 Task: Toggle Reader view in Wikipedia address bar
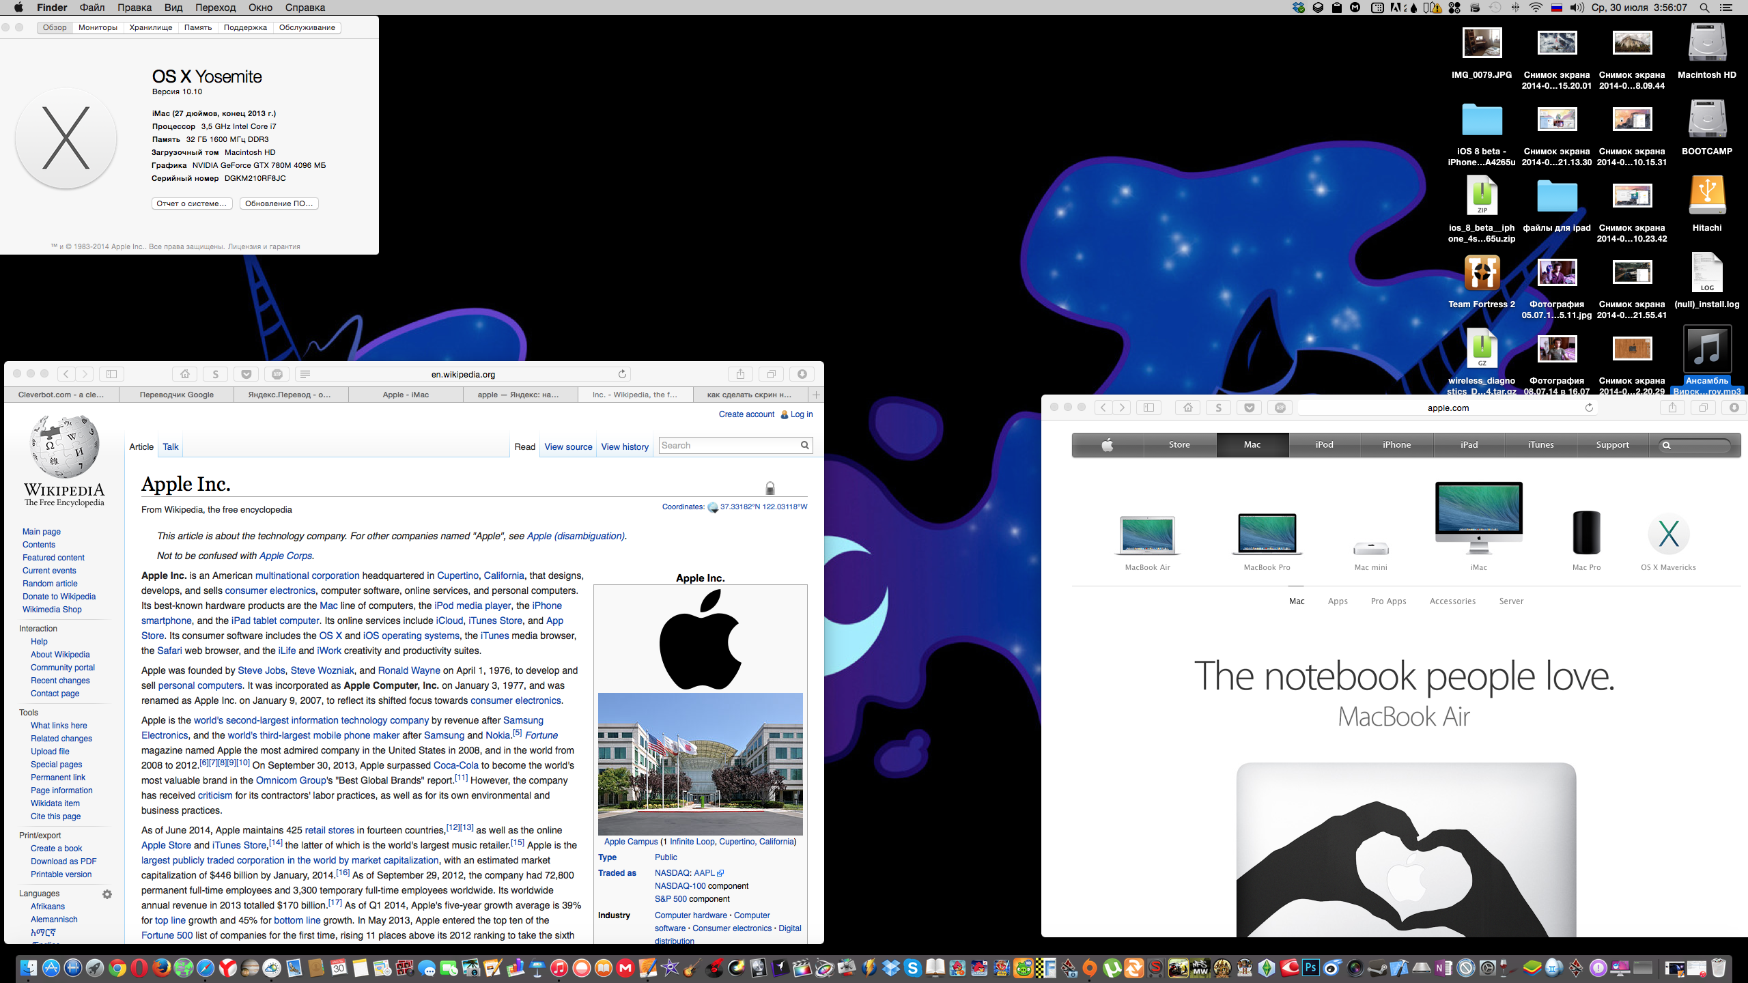click(x=305, y=374)
